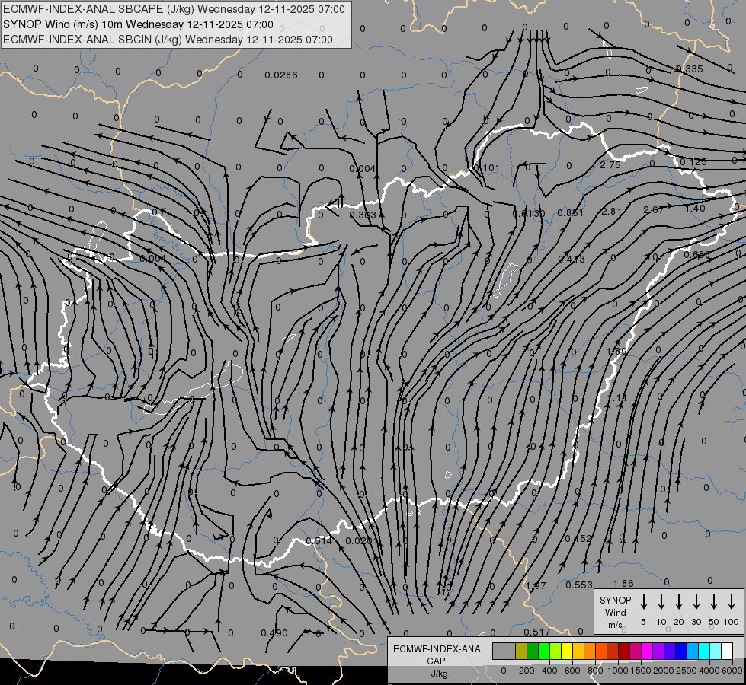
Task: Click the 600 tick on CAPE scale
Action: point(572,671)
